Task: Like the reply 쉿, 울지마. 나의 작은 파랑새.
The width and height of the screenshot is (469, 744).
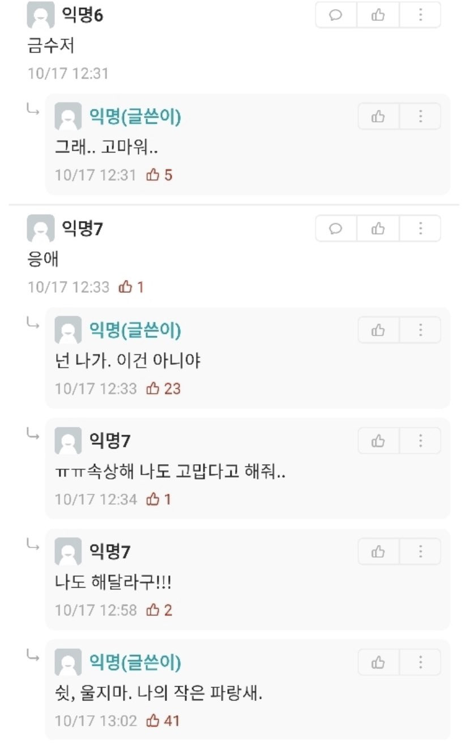Action: [x=378, y=662]
